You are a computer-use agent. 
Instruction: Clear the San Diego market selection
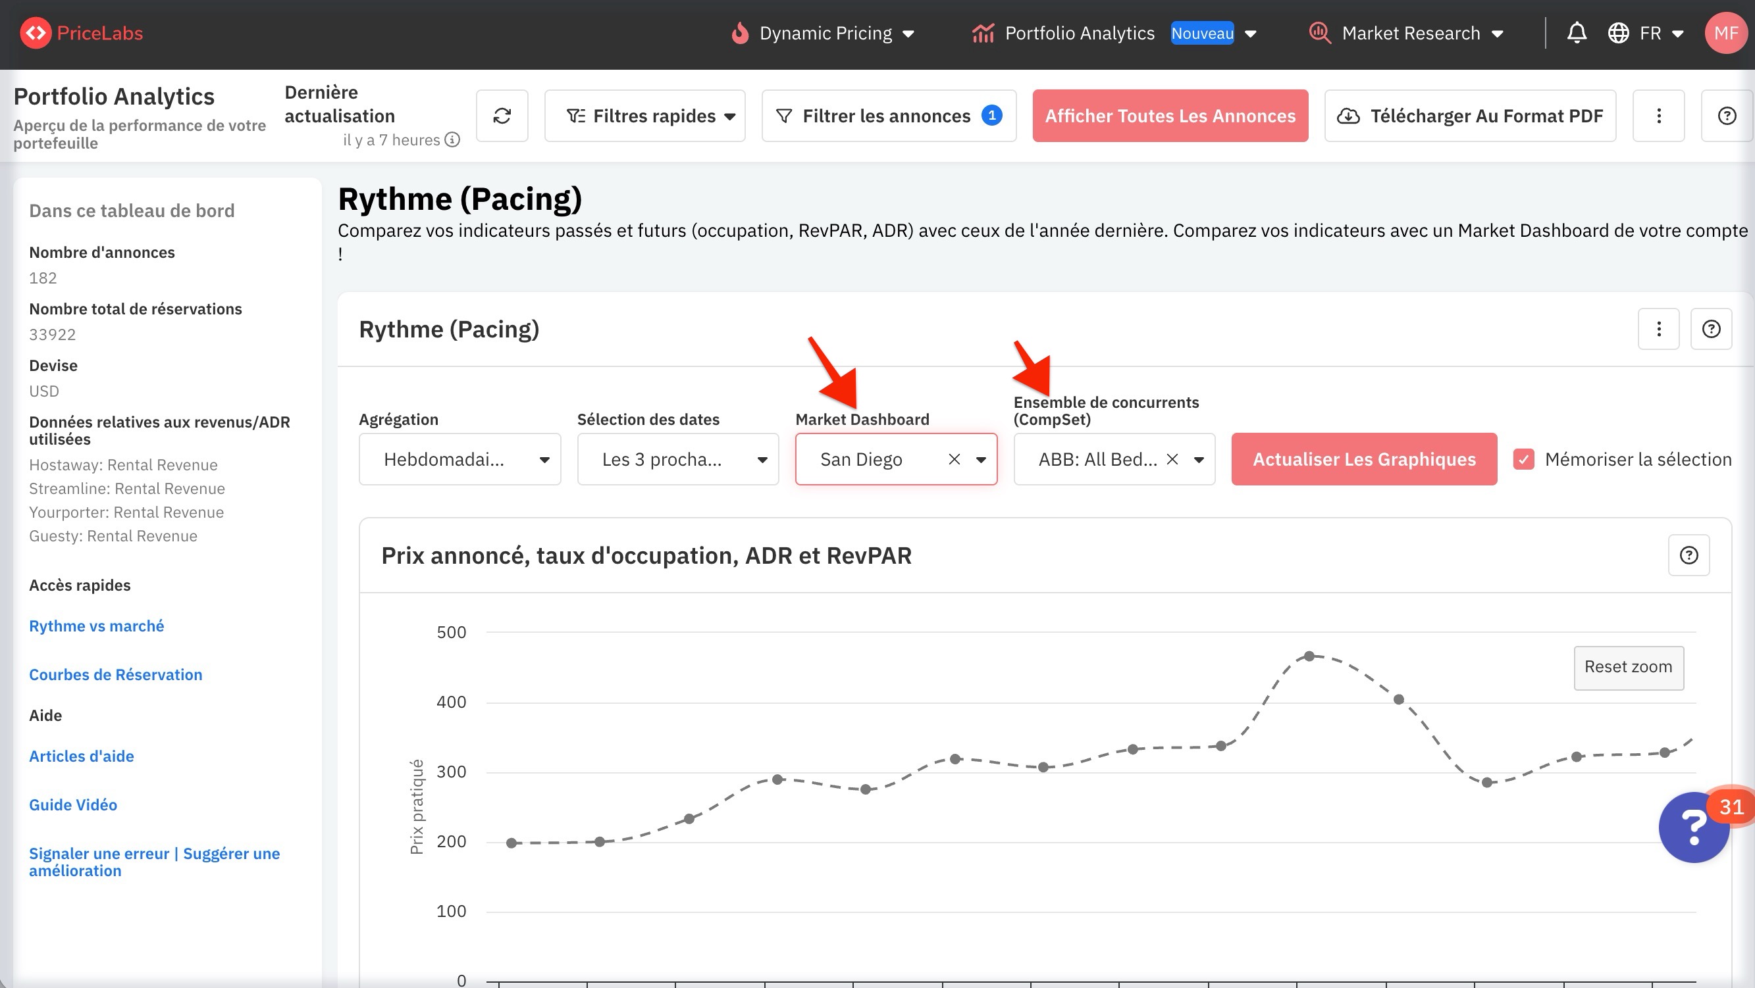pyautogui.click(x=954, y=459)
